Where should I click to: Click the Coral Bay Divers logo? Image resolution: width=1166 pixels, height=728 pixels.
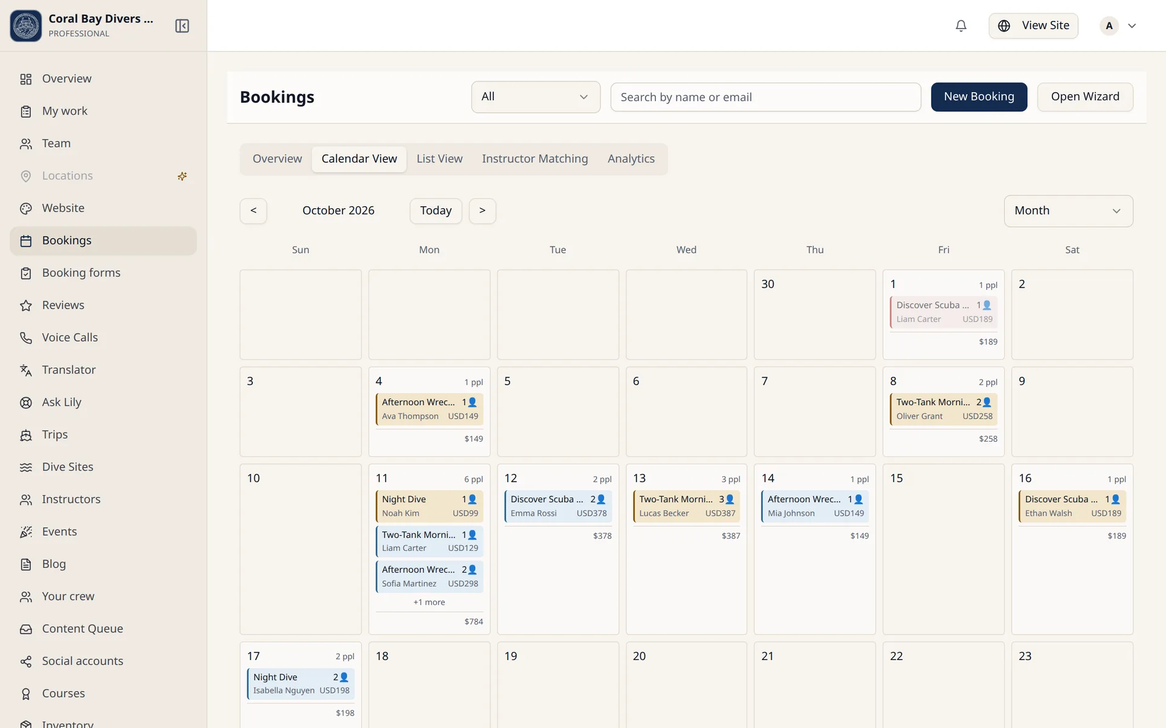coord(26,25)
